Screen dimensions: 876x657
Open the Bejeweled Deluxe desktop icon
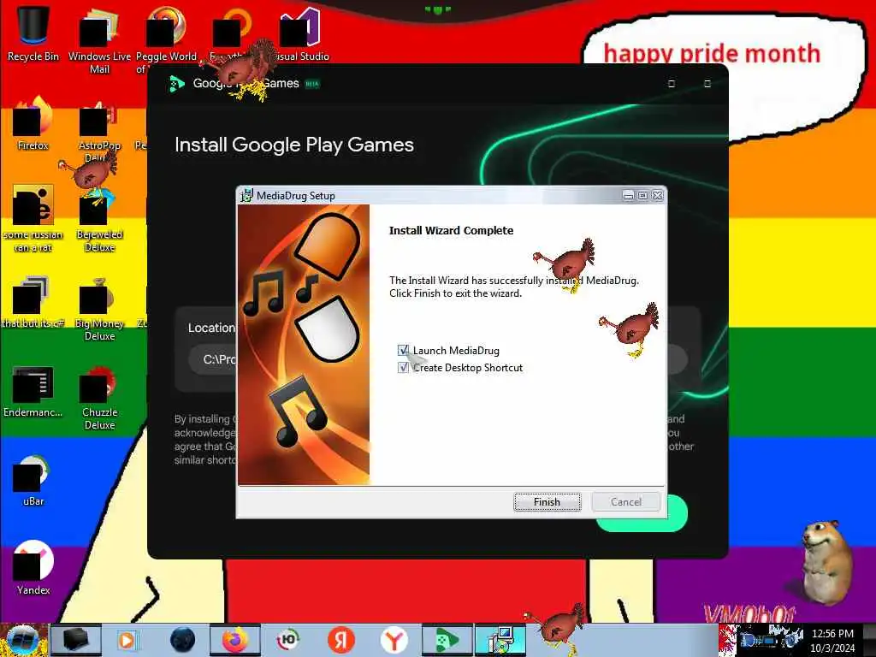pos(99,222)
